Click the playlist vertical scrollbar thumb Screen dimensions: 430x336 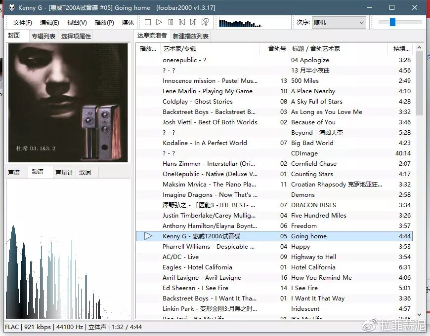[419, 83]
